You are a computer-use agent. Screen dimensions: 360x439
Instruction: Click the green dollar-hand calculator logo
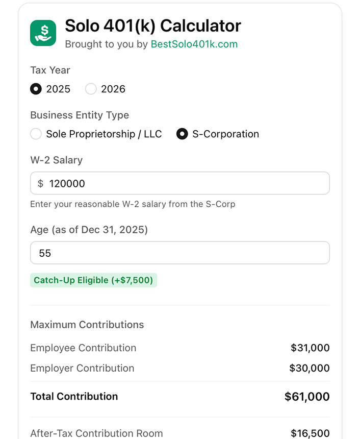click(x=43, y=33)
